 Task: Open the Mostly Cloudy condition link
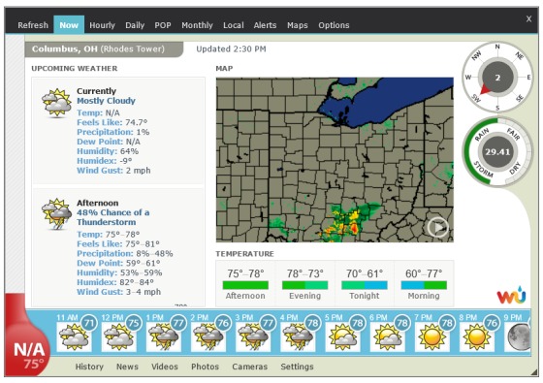coord(106,101)
